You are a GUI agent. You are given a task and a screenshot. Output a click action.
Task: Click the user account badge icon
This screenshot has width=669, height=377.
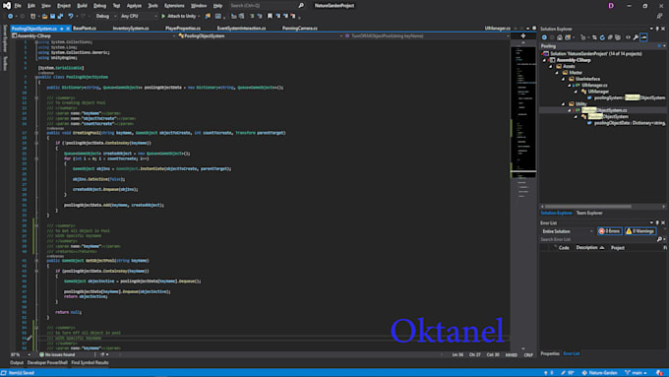click(611, 6)
